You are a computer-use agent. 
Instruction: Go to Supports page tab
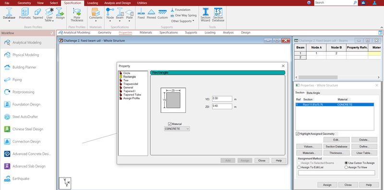coord(191,33)
